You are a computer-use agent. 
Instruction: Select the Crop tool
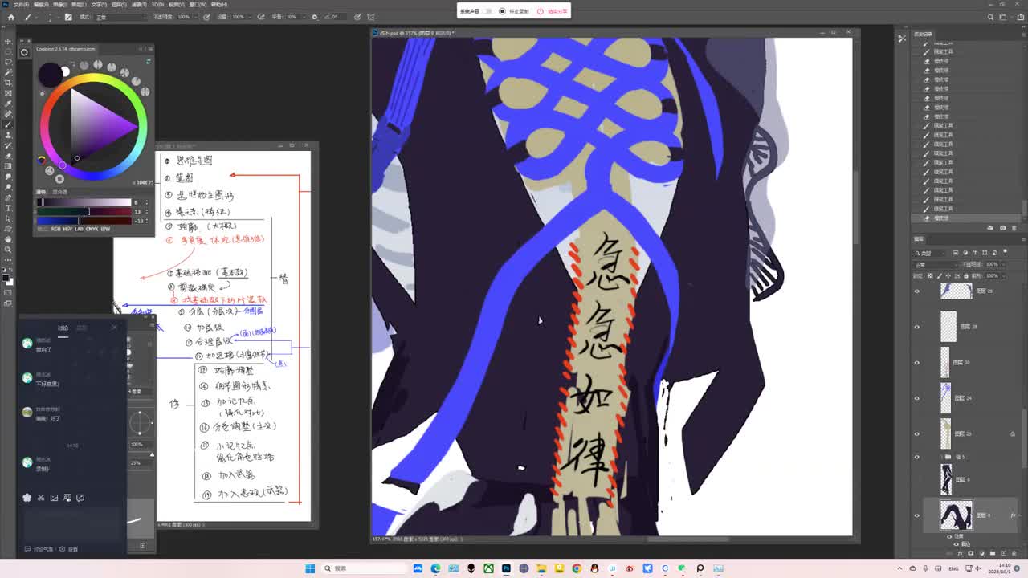click(x=8, y=83)
